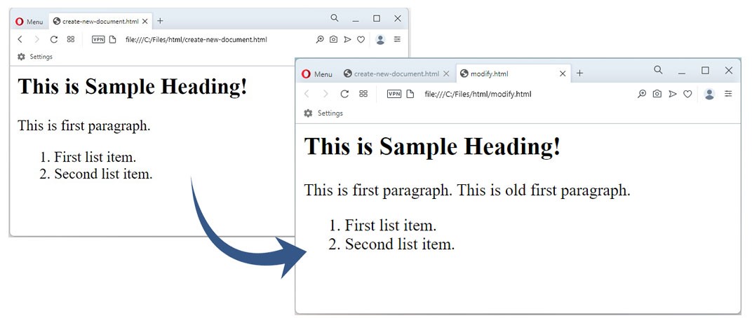
Task: Reload create-new-document.html in the back window
Action: point(53,40)
